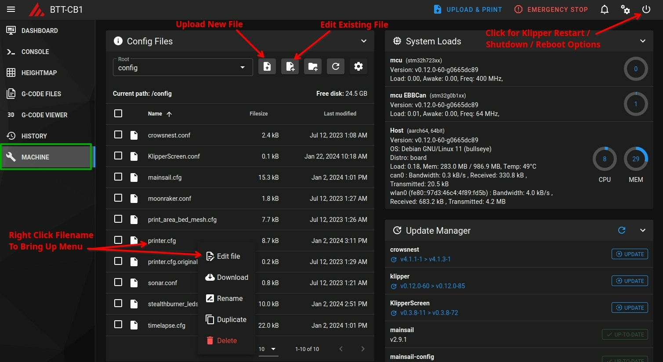Viewport: 663px width, 362px height.
Task: Click the Mainsail logo next to BTT-CB1
Action: (x=36, y=9)
